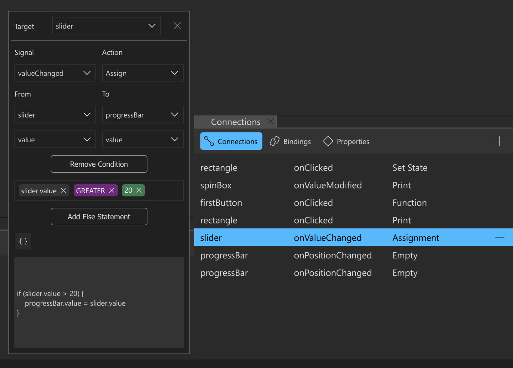Remove the slider.value condition token
Viewport: 513px width, 368px height.
pyautogui.click(x=63, y=190)
